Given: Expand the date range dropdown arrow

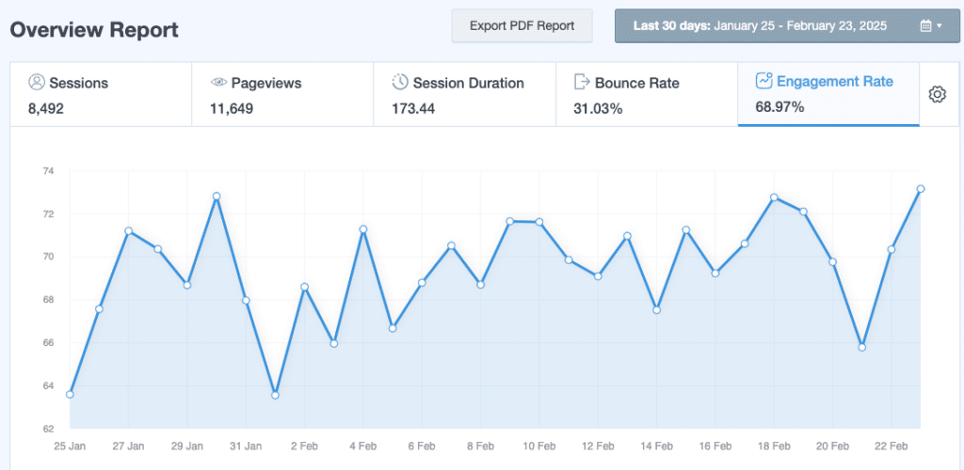Looking at the screenshot, I should [x=940, y=26].
